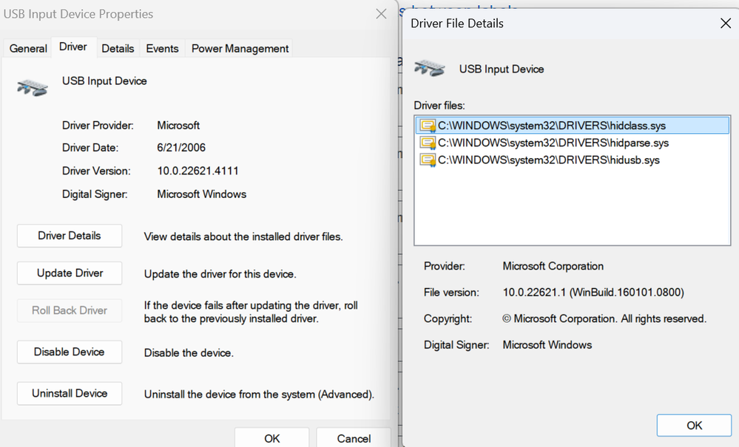Click the Provider value Microsoft Corporation
The height and width of the screenshot is (447, 739).
[553, 266]
